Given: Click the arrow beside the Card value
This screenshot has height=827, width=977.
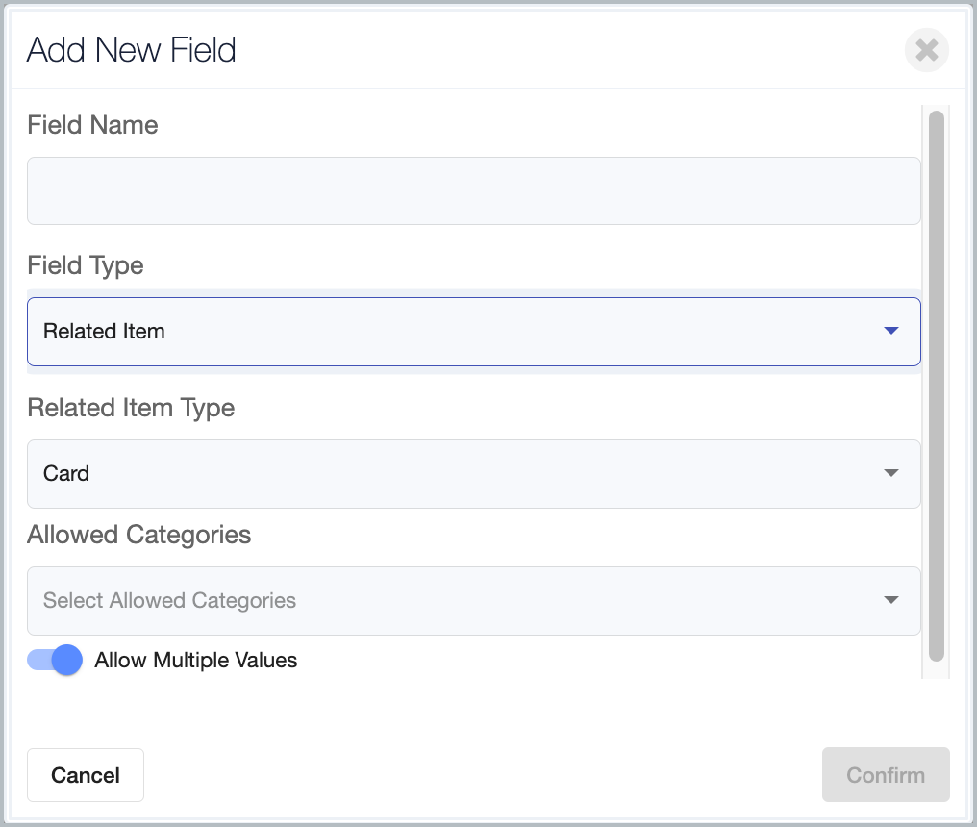Looking at the screenshot, I should click(x=890, y=474).
